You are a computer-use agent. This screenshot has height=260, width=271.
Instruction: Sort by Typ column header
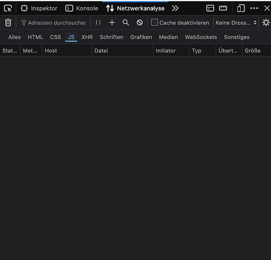tap(203, 50)
